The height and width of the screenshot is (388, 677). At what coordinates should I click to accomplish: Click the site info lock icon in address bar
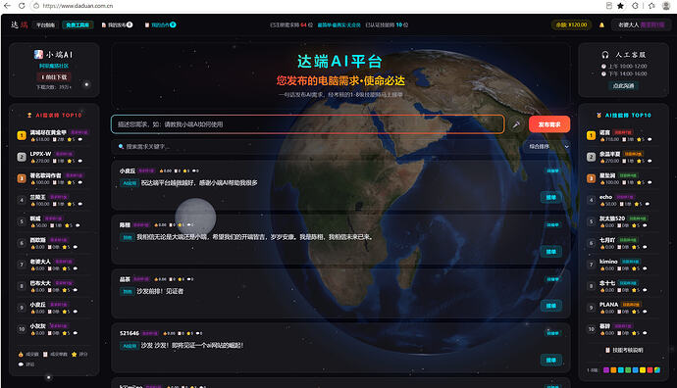36,6
